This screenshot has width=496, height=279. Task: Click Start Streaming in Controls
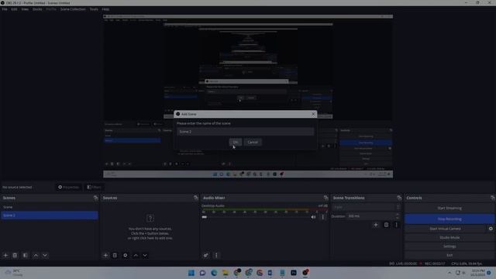tap(449, 208)
